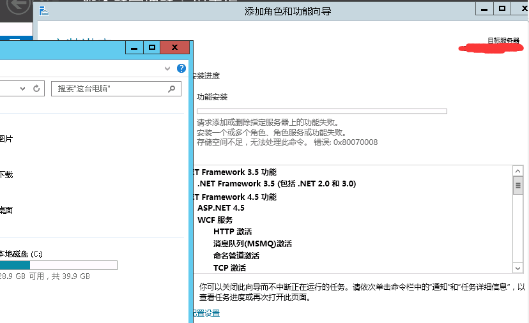Maximize the explorer window

[152, 47]
